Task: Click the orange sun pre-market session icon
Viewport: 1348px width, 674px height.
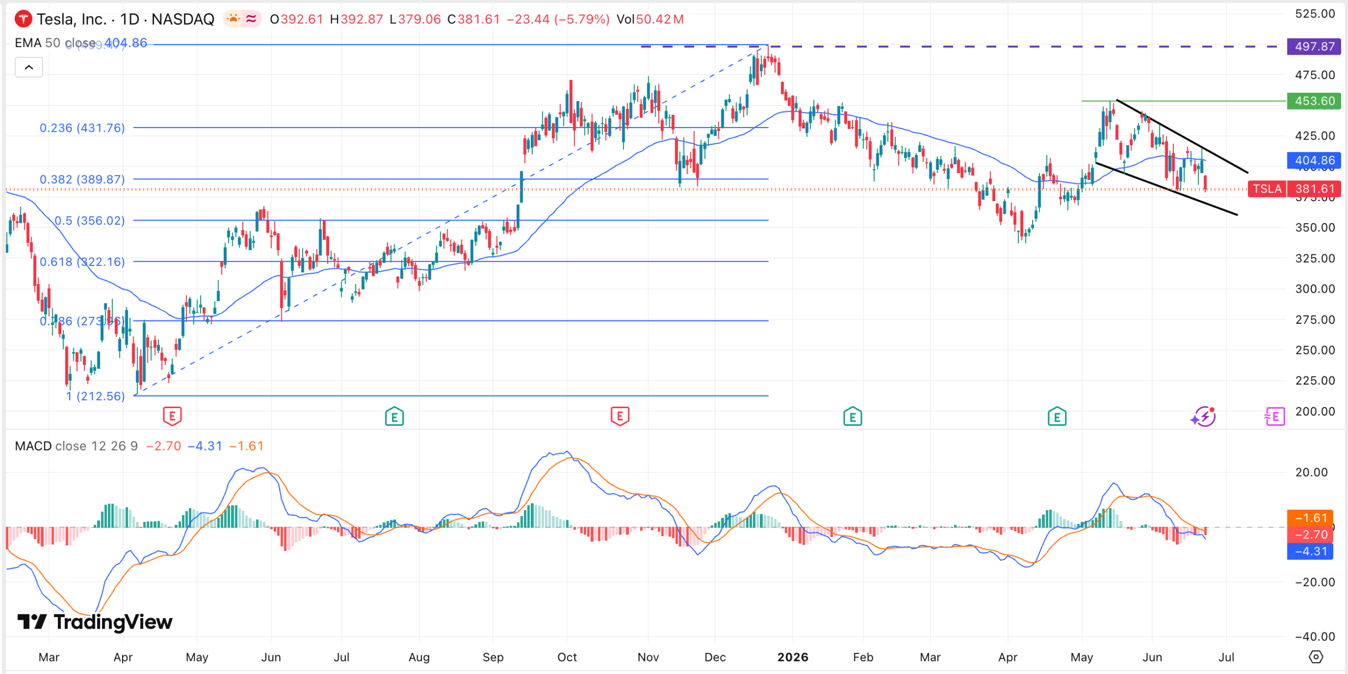Action: (233, 19)
